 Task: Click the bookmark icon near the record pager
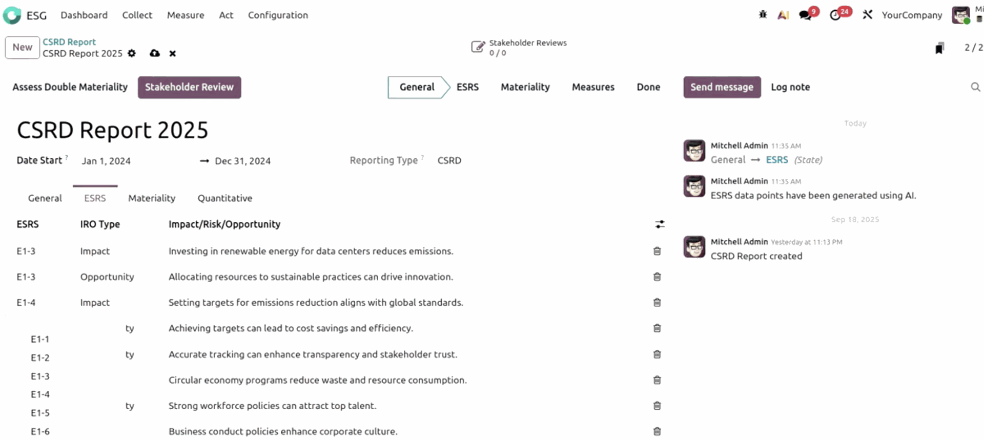pyautogui.click(x=939, y=48)
